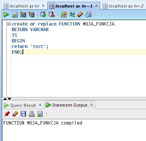146x141 pixels.
Task: Click the run script icon in output toolbar
Action: [40, 114]
